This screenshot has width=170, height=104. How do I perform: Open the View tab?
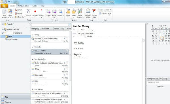[x=42, y=6]
